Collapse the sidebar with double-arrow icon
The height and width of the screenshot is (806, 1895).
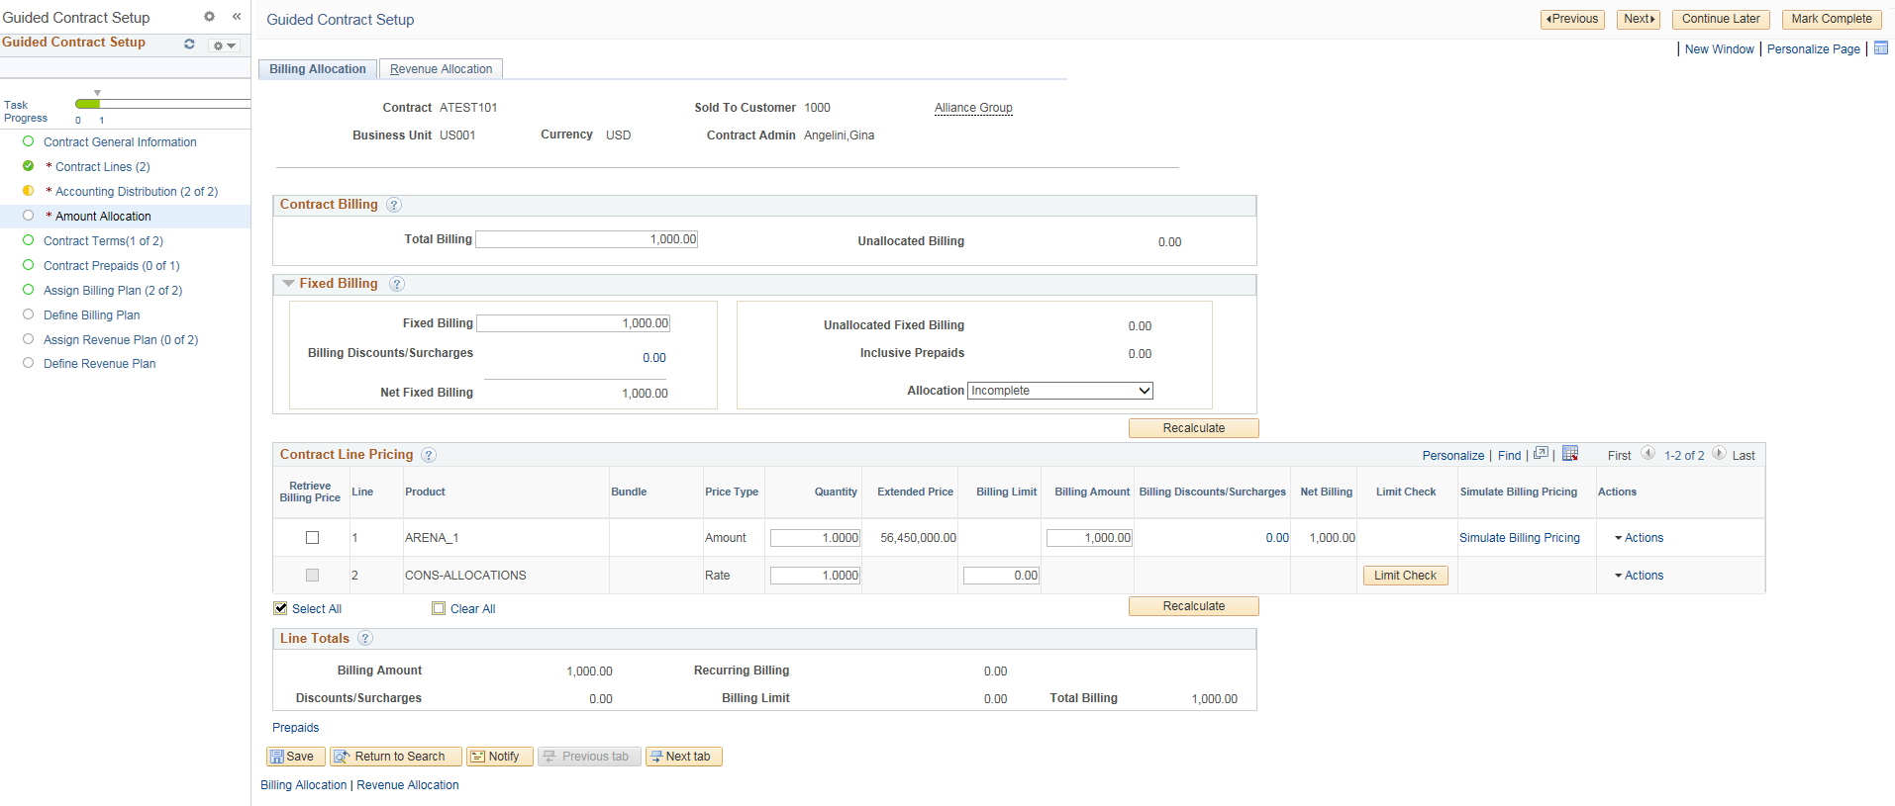[x=237, y=17]
